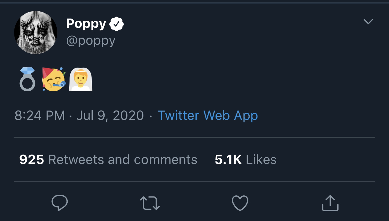Image resolution: width=389 pixels, height=221 pixels.
Task: View the Retweets and comments list
Action: coord(122,160)
